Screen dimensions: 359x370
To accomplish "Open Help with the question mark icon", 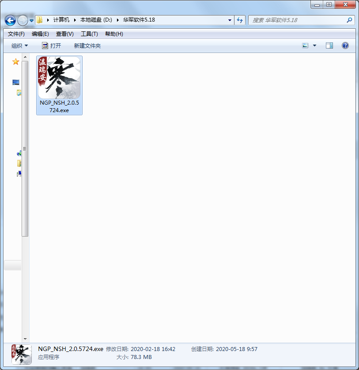I will tap(345, 45).
